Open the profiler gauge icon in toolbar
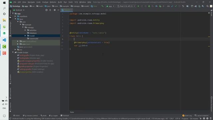The height and width of the screenshot is (120, 213). tap(156, 6)
